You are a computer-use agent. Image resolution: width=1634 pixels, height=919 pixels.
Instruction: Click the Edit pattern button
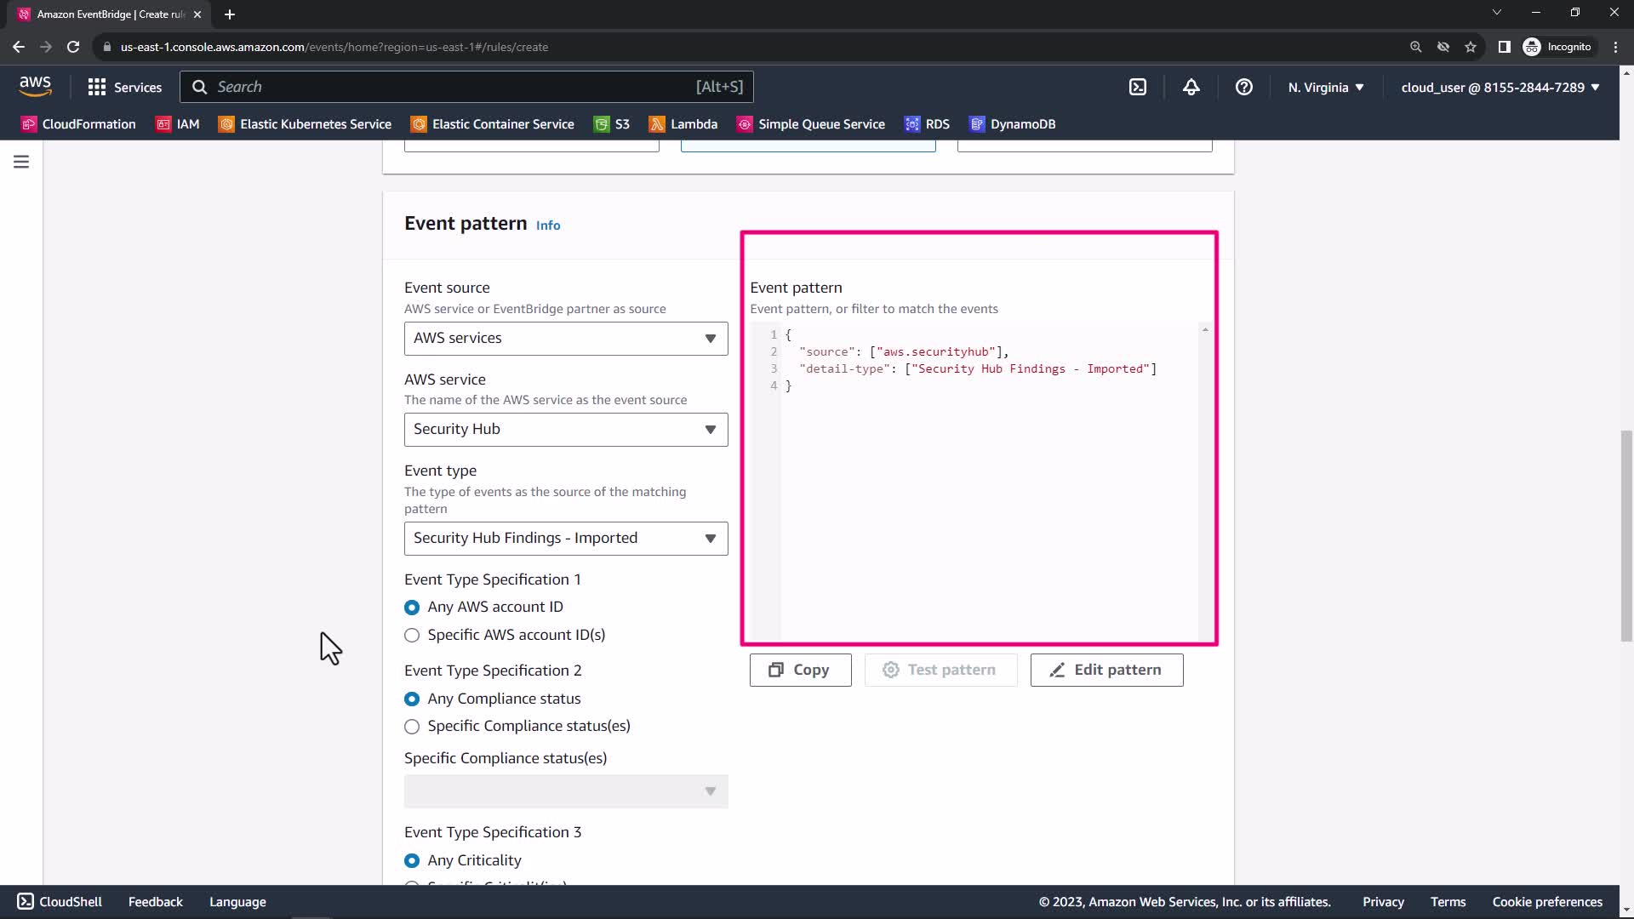(1106, 670)
